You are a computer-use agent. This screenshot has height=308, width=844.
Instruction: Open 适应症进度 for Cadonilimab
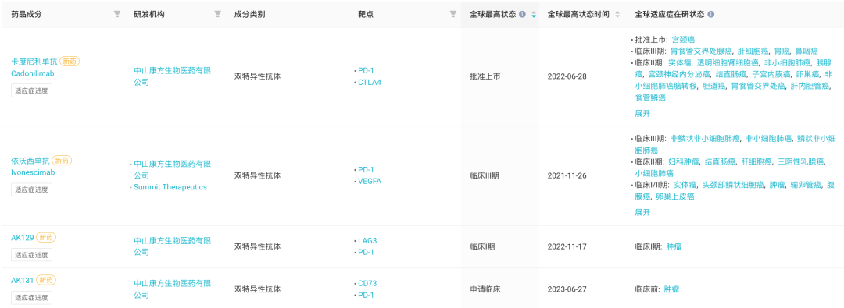[x=32, y=91]
